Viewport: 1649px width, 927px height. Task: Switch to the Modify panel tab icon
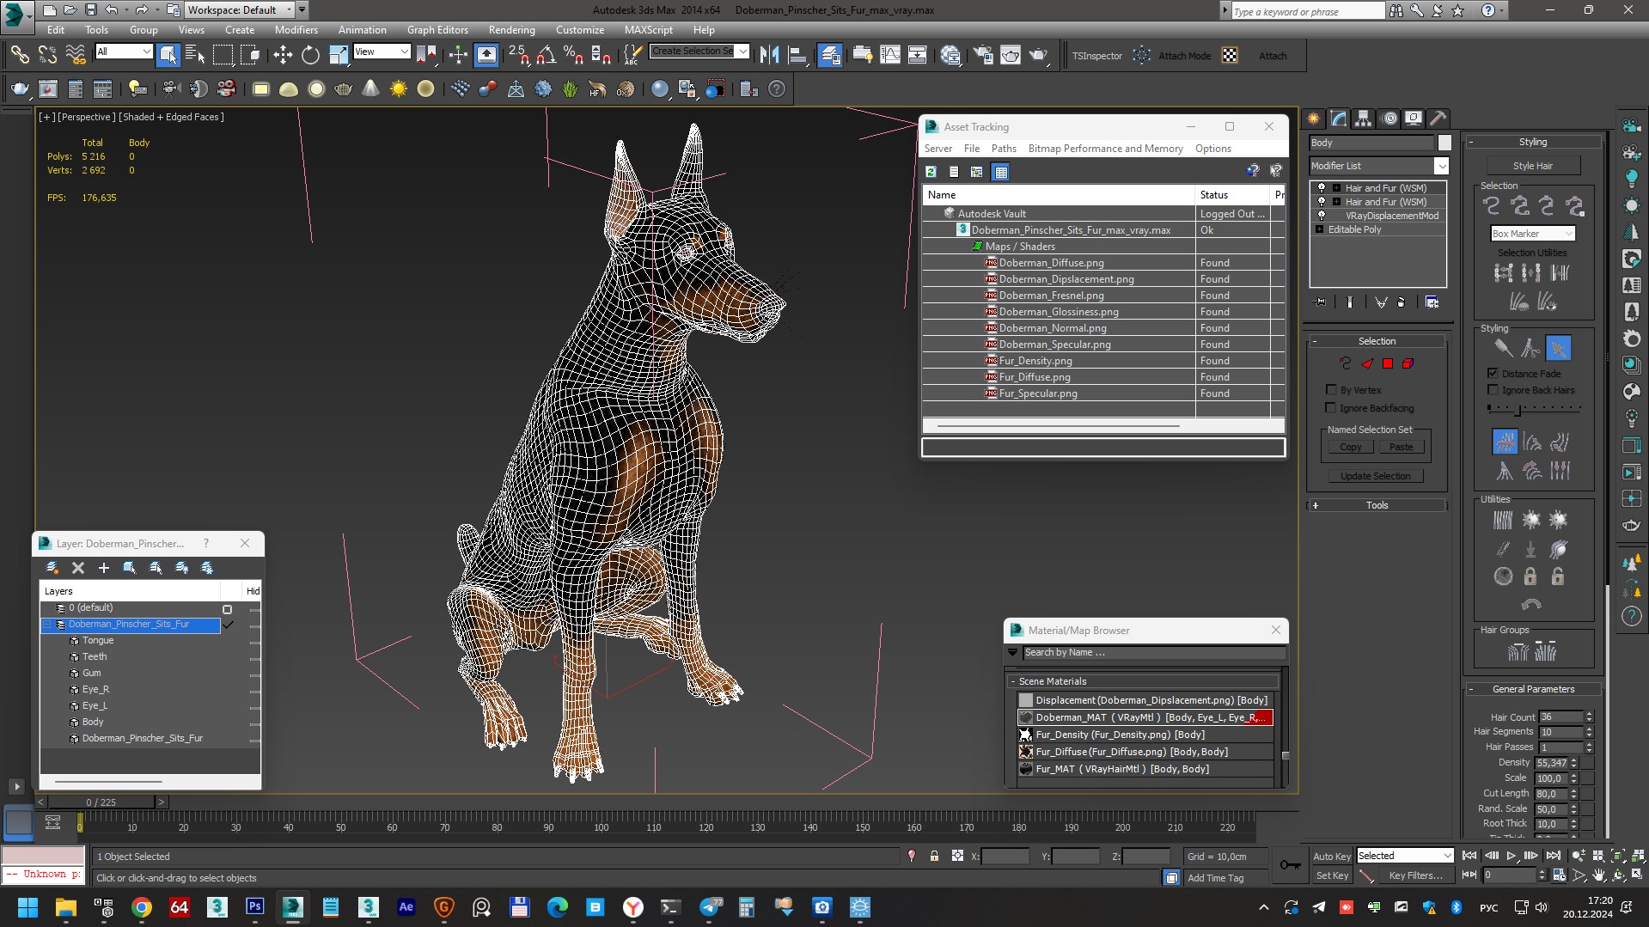pos(1339,119)
